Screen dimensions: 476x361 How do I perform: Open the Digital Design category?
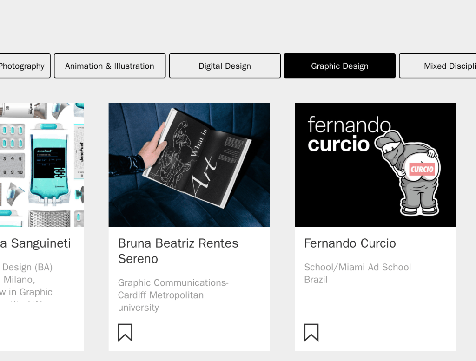225,66
